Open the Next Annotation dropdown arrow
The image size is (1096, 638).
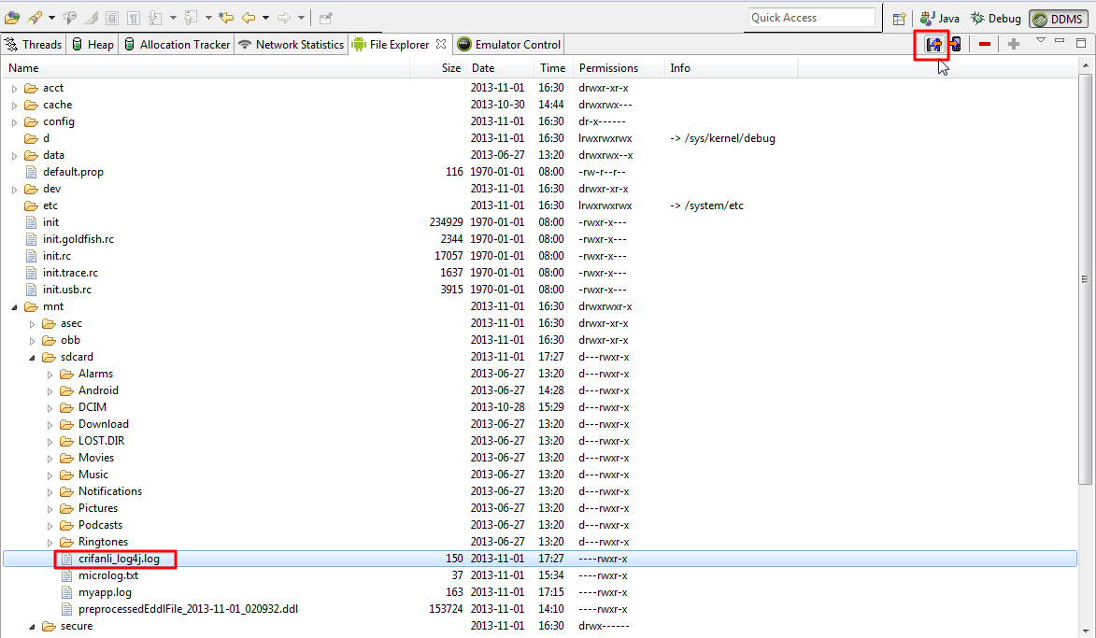(173, 18)
